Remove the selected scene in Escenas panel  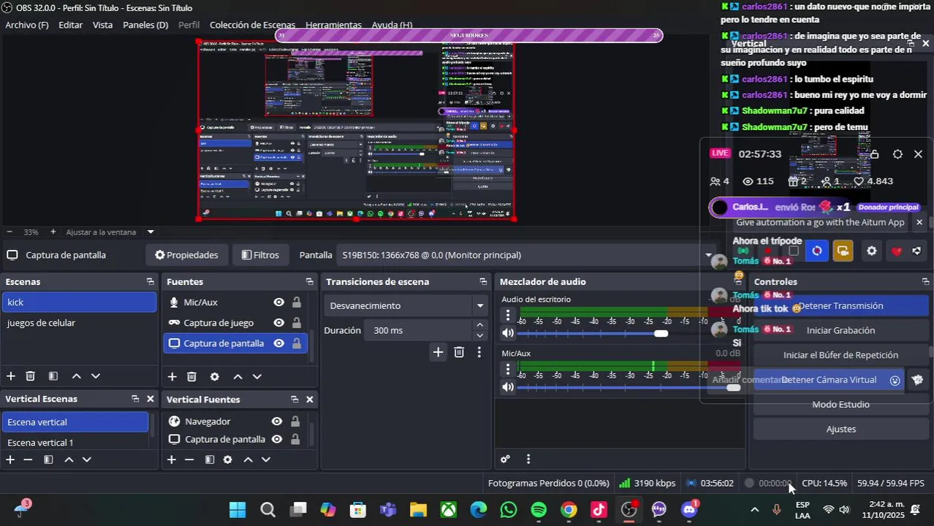tap(30, 376)
